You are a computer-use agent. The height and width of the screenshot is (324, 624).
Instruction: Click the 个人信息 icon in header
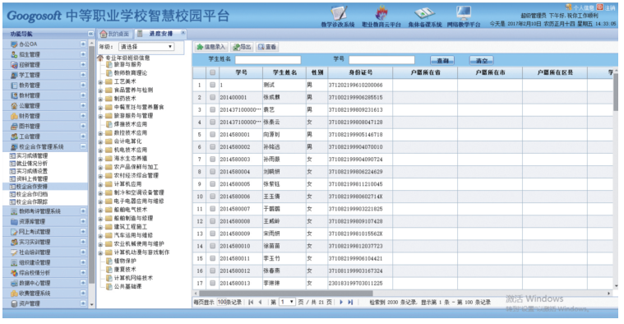tap(569, 7)
